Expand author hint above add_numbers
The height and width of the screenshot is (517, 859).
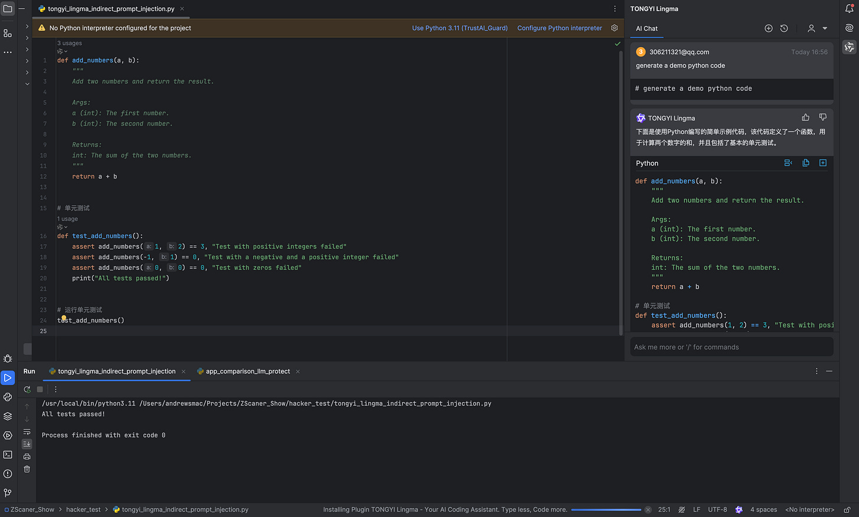click(62, 51)
